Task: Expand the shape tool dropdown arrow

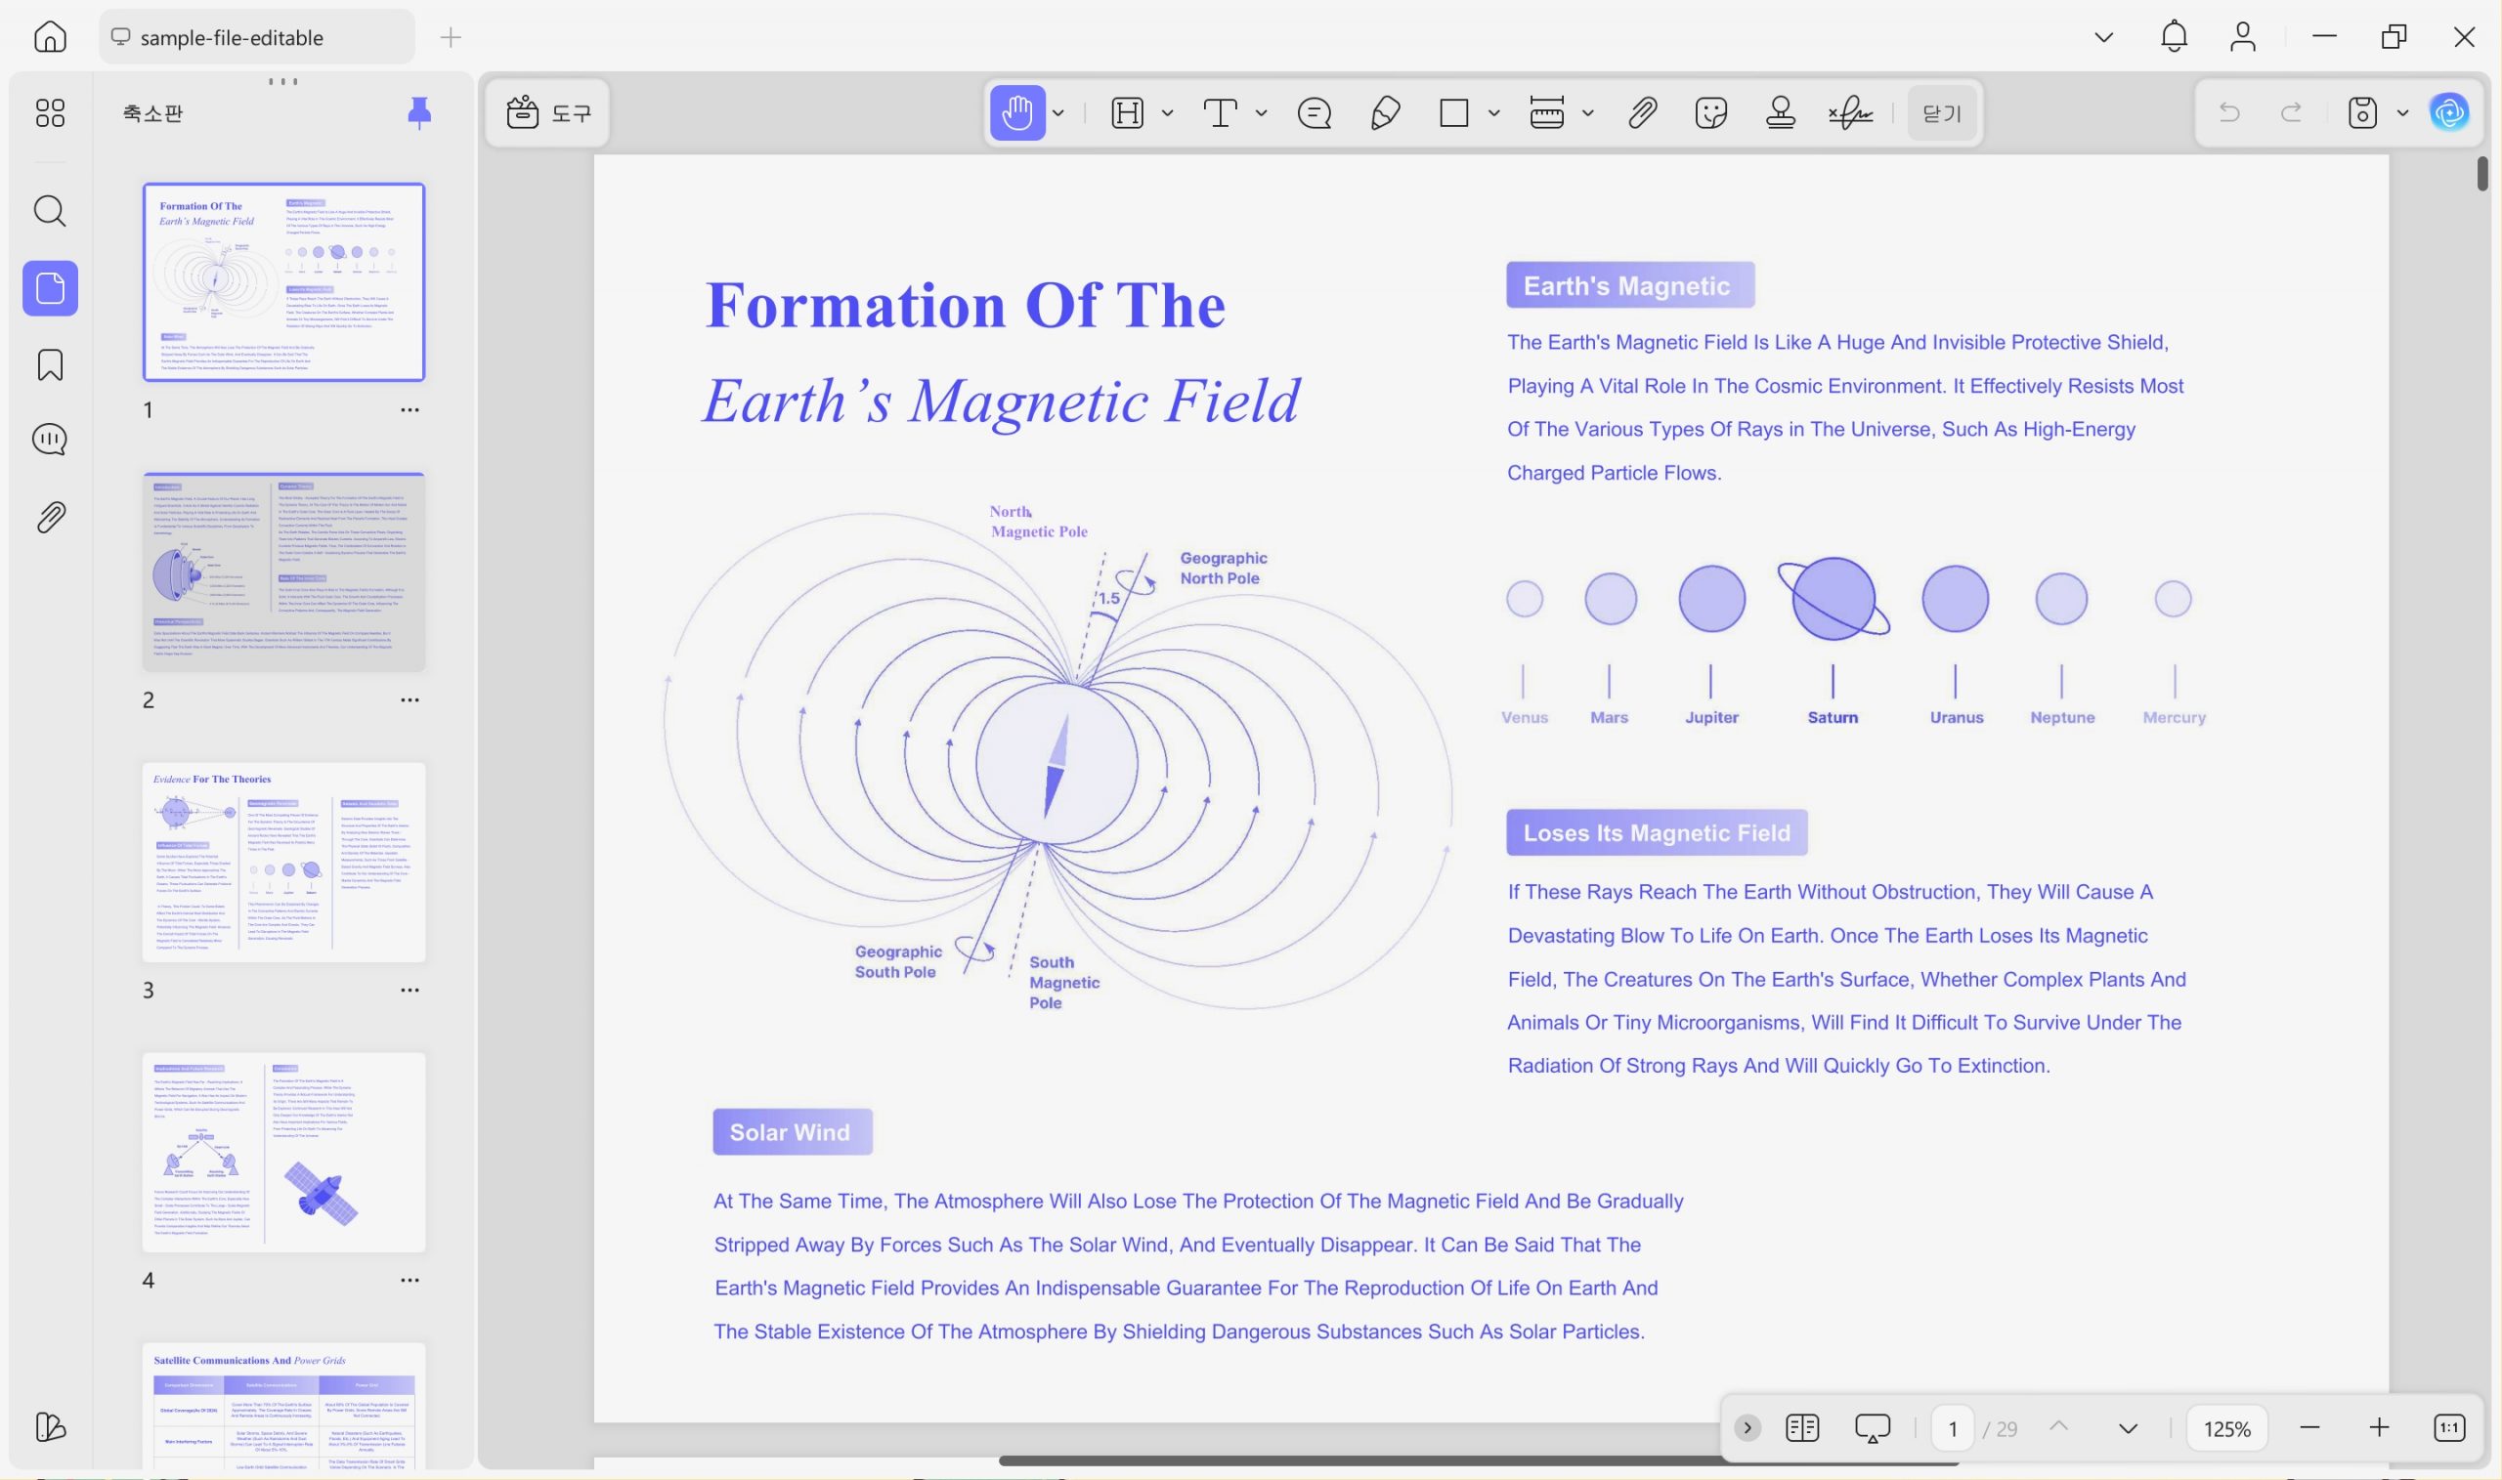Action: 1493,112
